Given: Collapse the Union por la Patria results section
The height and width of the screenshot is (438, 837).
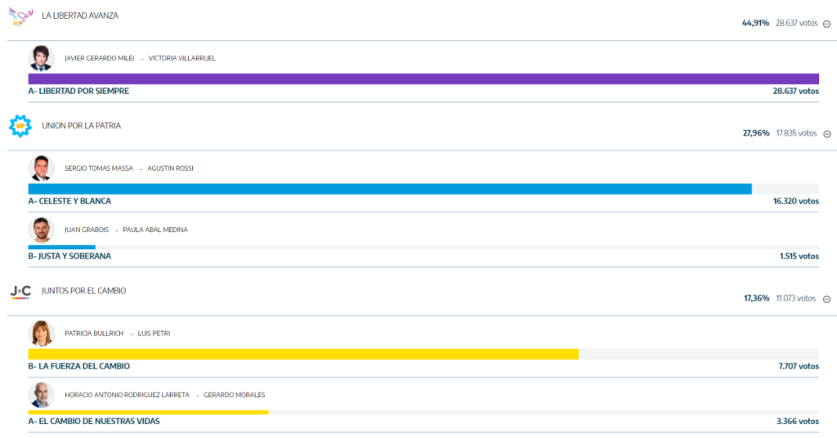Looking at the screenshot, I should coord(827,134).
